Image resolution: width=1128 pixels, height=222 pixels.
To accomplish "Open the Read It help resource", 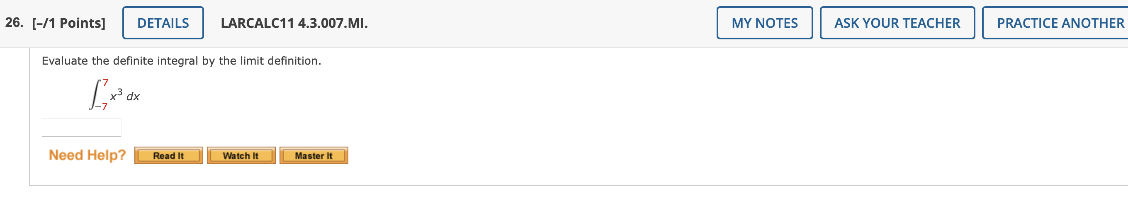I will point(169,156).
